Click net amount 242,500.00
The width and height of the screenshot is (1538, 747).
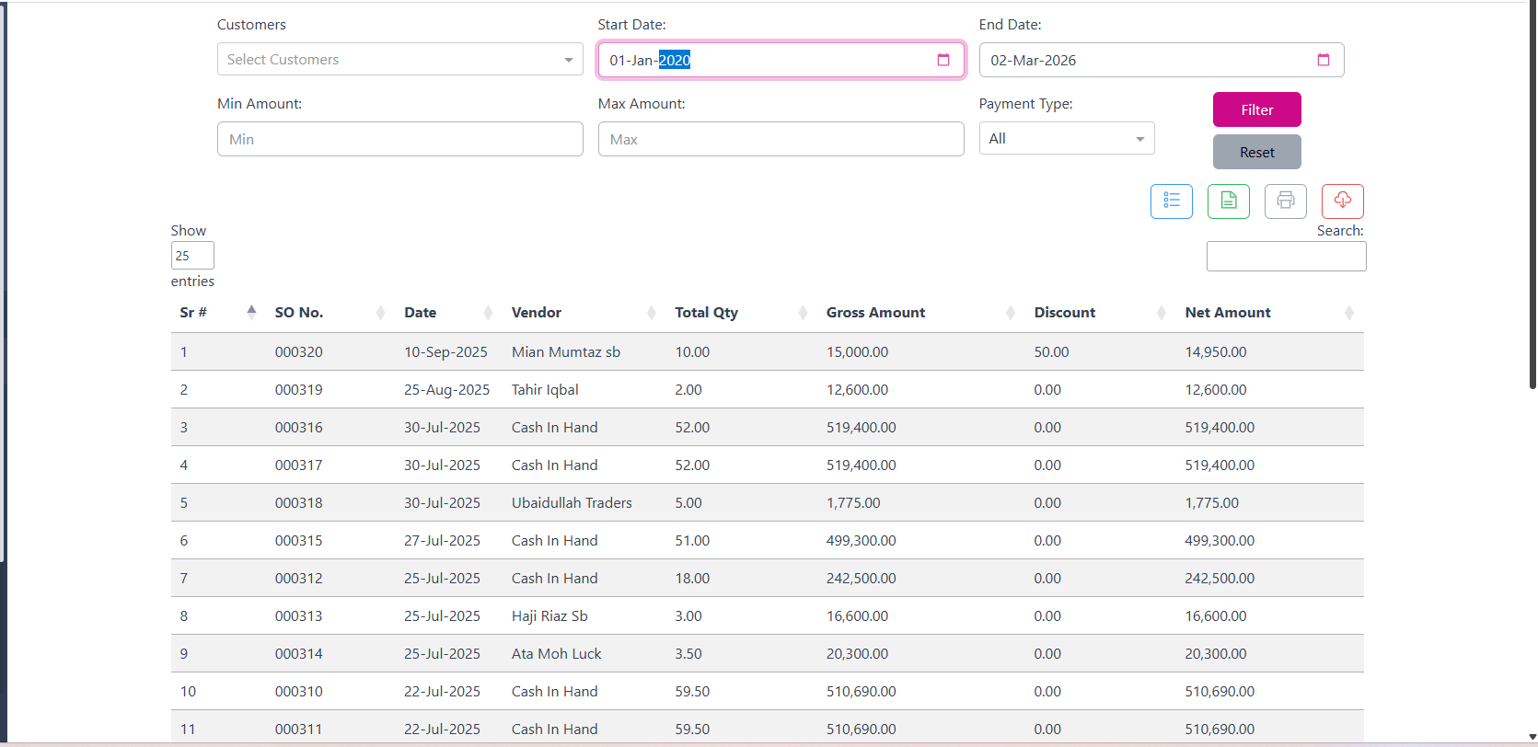point(1220,579)
